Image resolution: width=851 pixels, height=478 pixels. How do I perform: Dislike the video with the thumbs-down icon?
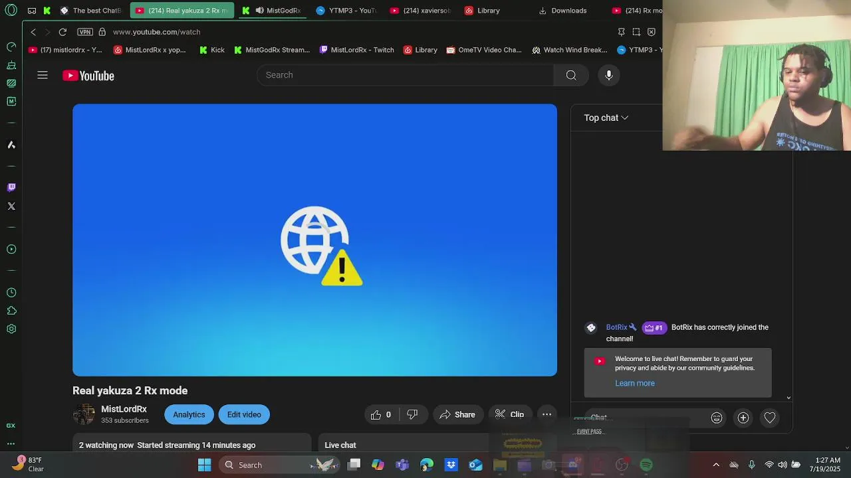(x=412, y=414)
